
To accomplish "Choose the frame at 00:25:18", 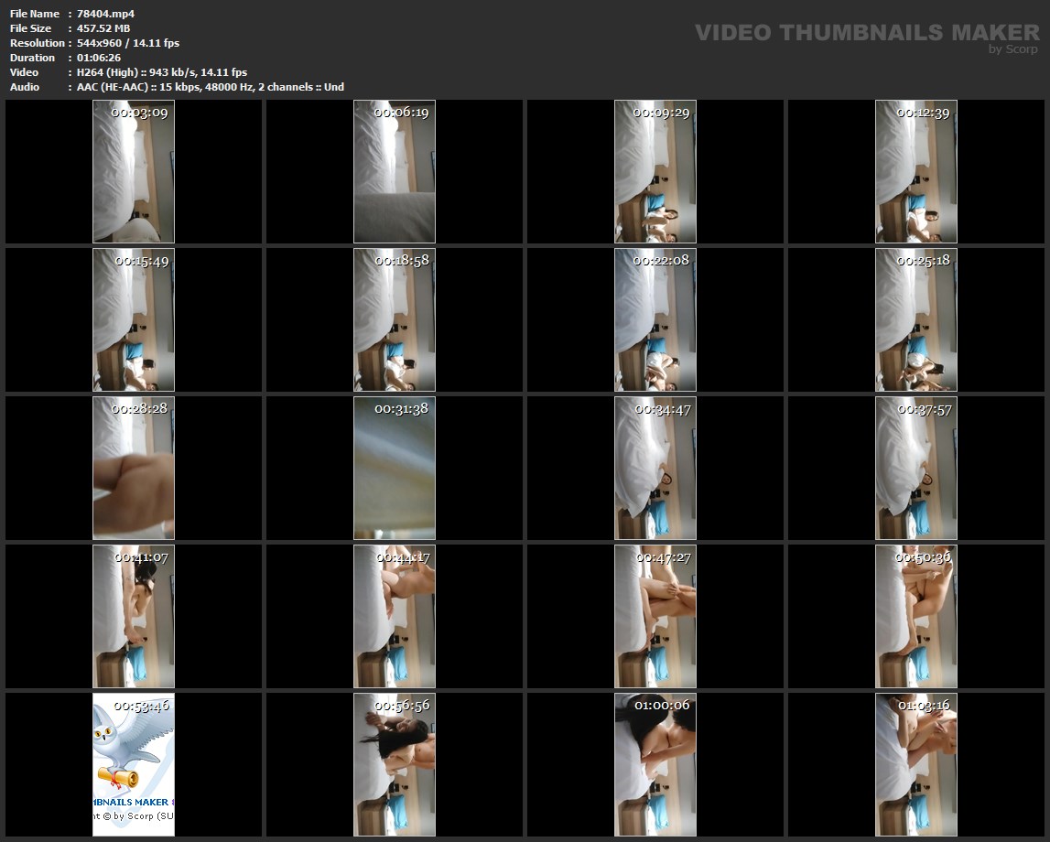I will pyautogui.click(x=916, y=319).
